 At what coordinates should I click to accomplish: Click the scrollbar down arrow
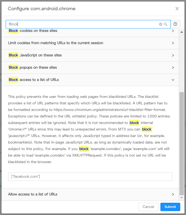[x=182, y=198]
